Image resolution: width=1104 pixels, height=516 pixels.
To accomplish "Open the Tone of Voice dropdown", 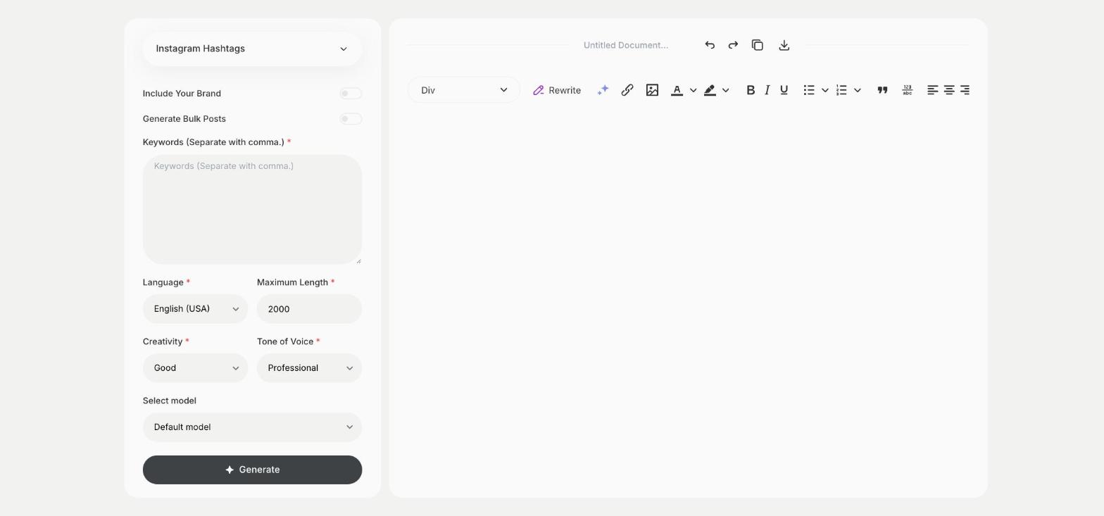I will point(309,368).
